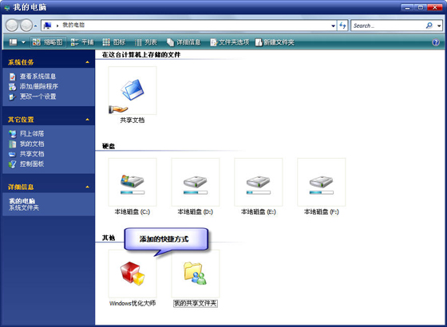Select the Windows优化大师 shortcut icon
447x327 pixels.
(x=133, y=274)
